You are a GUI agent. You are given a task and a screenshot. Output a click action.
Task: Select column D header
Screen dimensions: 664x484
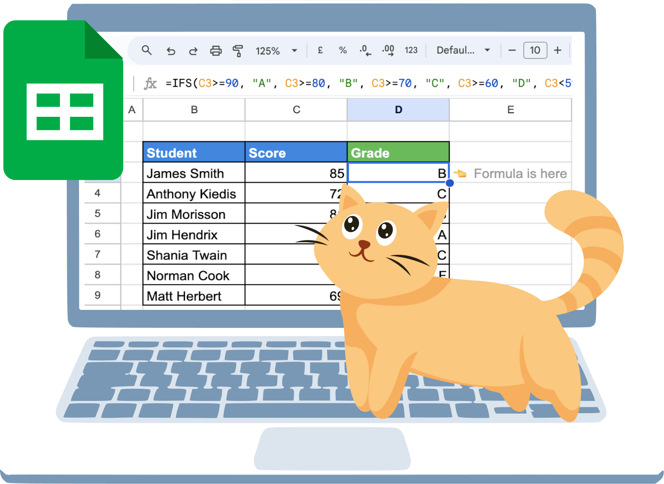click(398, 110)
